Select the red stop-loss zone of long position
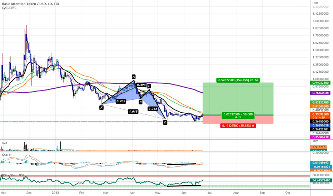The width and height of the screenshot is (333, 196). (238, 120)
